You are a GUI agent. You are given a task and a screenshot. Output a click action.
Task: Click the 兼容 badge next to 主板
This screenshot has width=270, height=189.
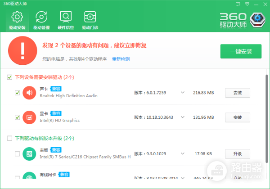coord(56,150)
